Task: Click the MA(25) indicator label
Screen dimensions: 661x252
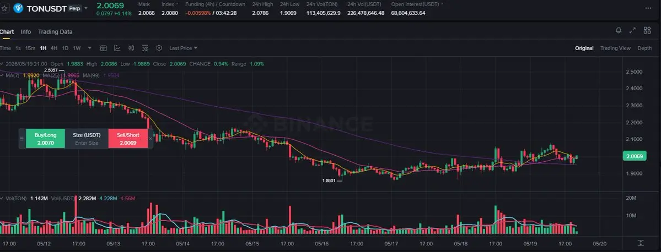Action: tap(52, 75)
